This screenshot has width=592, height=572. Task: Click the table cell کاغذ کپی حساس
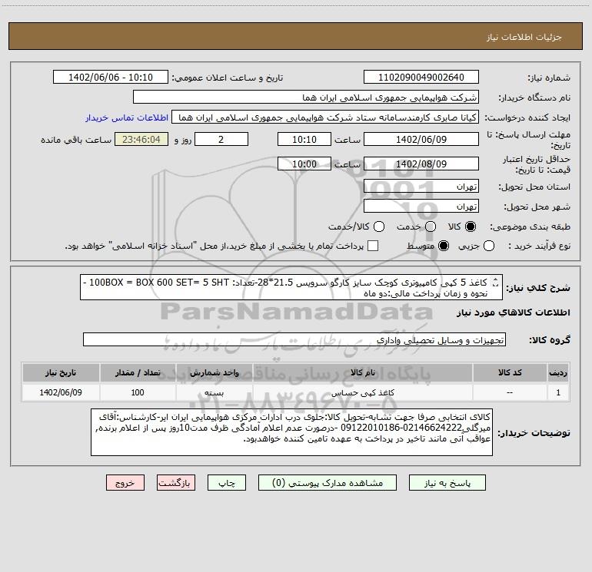coord(362,392)
